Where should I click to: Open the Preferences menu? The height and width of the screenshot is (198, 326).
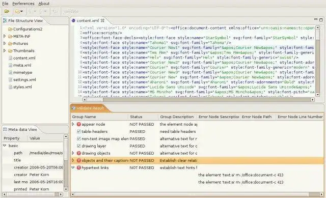point(23,4)
